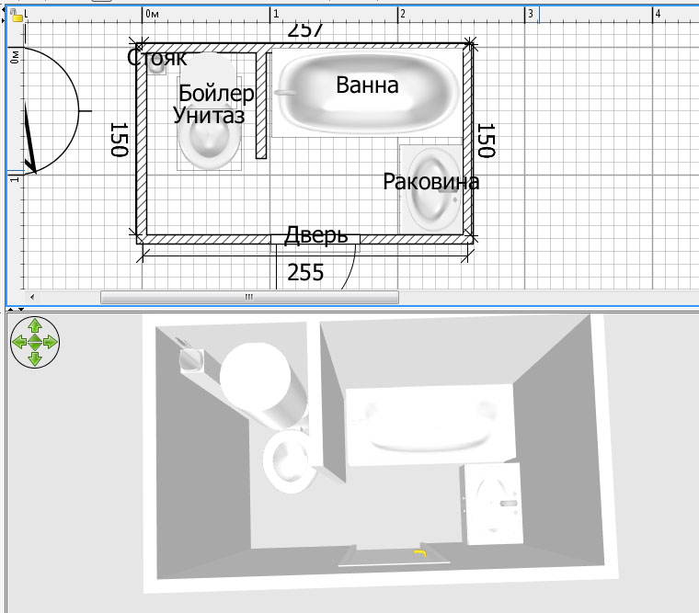Select the Ванна label on the plan

[x=367, y=85]
